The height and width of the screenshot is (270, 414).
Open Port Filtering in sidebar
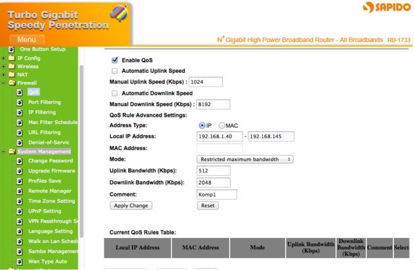(x=45, y=102)
